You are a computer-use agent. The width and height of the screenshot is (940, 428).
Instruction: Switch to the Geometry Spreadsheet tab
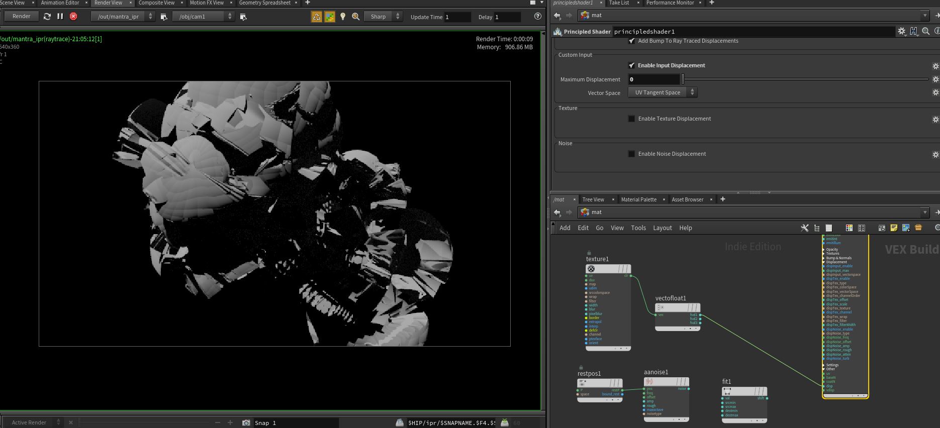pyautogui.click(x=265, y=3)
